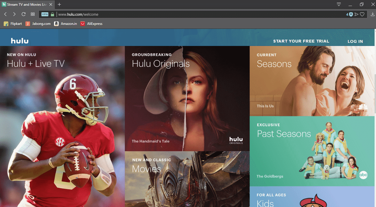Image resolution: width=376 pixels, height=207 pixels.
Task: Click START YOUR FREE TRIAL
Action: [x=301, y=41]
